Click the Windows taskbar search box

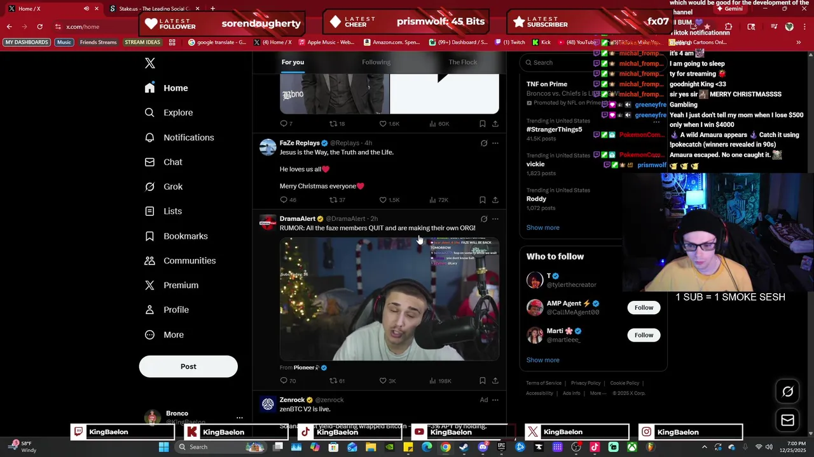(220, 447)
